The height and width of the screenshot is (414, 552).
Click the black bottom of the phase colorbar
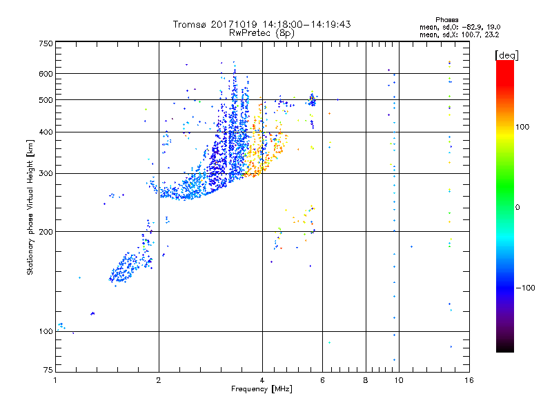[505, 347]
